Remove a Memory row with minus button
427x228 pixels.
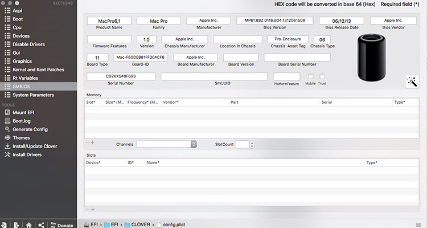click(88, 142)
